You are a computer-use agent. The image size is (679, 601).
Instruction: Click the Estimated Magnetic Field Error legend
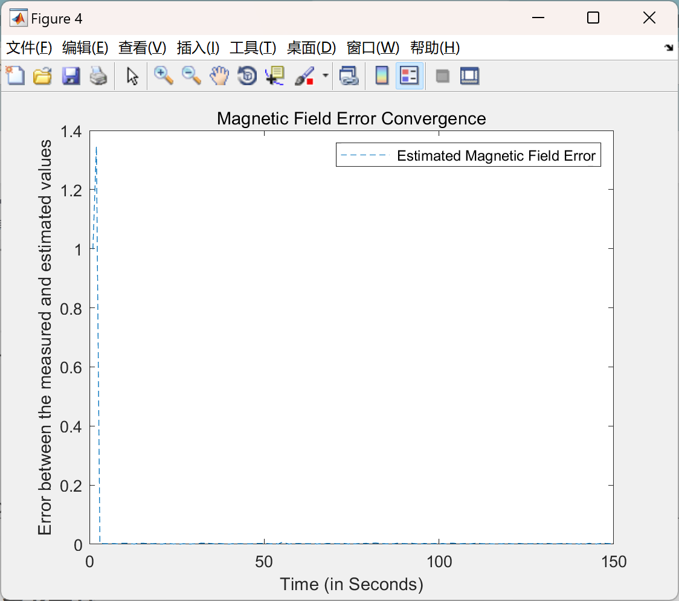[x=468, y=155]
